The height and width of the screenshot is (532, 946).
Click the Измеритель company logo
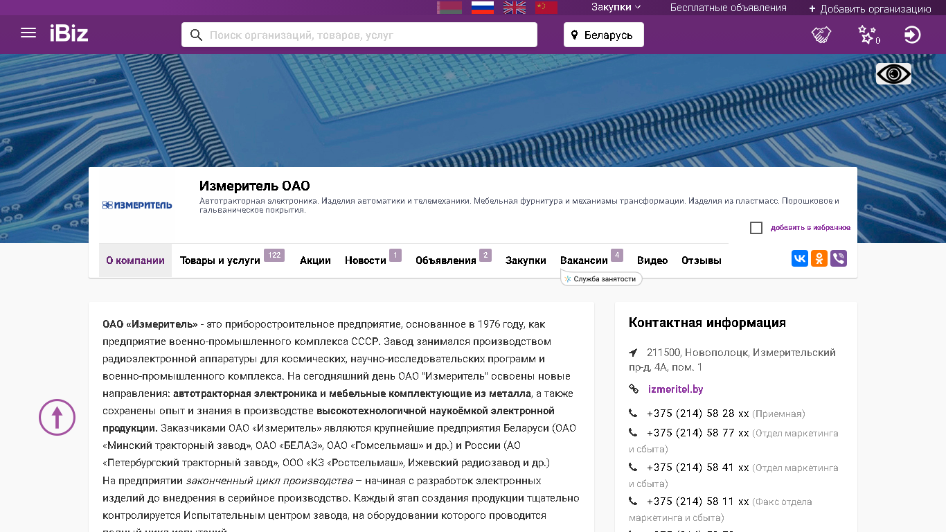[137, 205]
